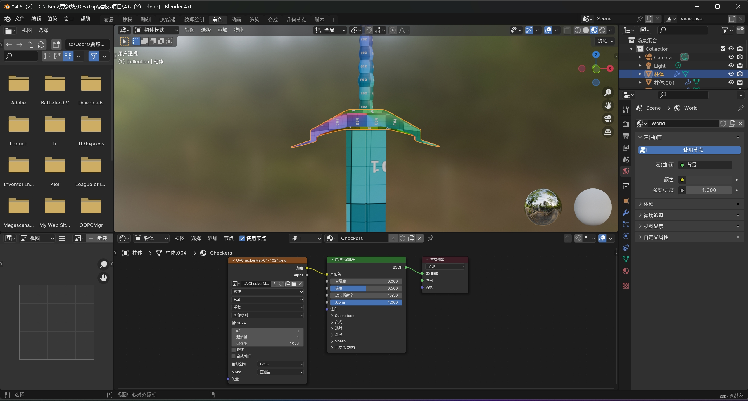
Task: Create new folder in file browser
Action: 56,44
